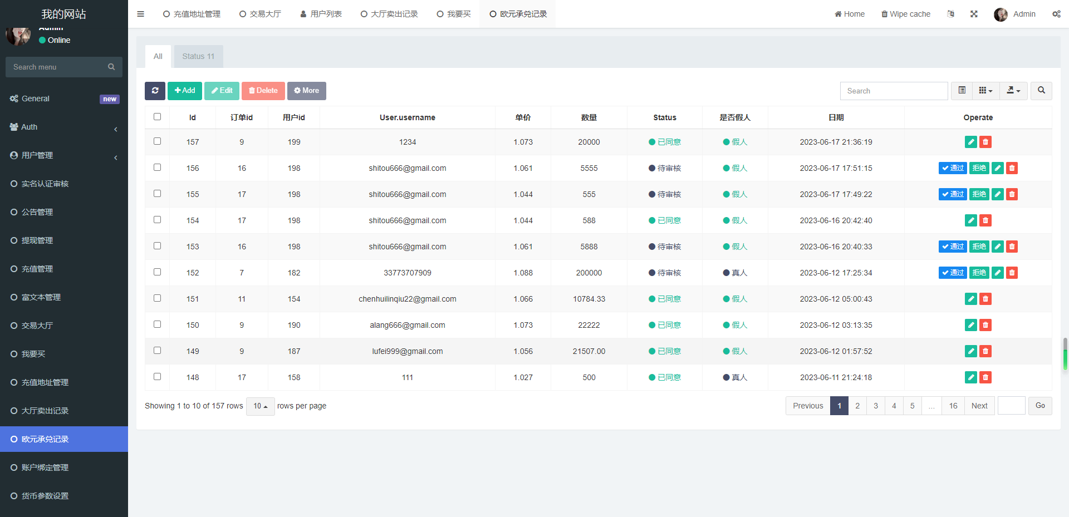
Task: Edit record 157 using its pencil icon
Action: 970,142
